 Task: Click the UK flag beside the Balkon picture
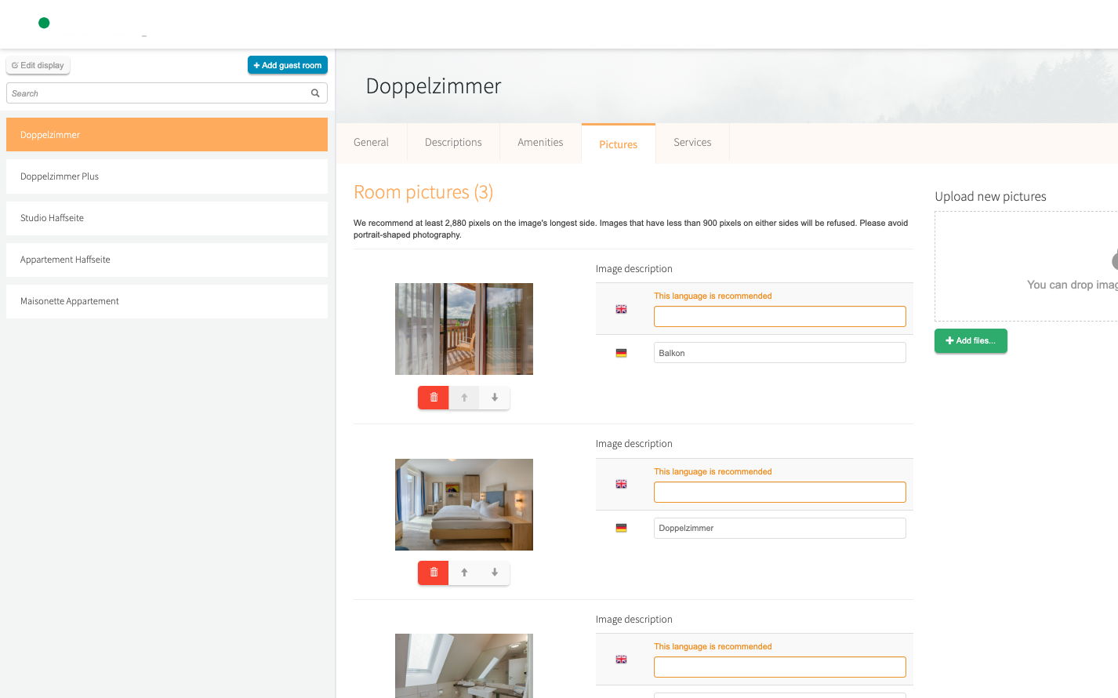[x=621, y=309]
